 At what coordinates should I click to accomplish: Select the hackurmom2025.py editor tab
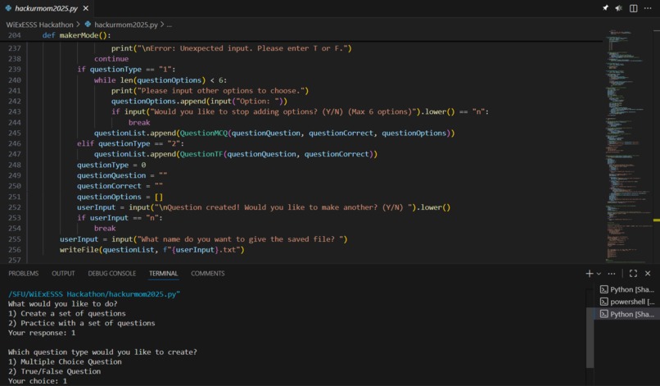click(x=47, y=8)
